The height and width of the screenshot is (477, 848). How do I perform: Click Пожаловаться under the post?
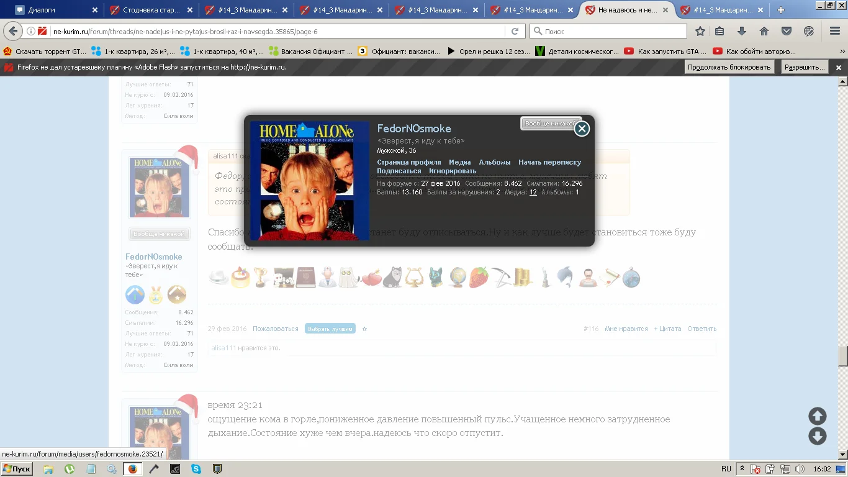276,329
